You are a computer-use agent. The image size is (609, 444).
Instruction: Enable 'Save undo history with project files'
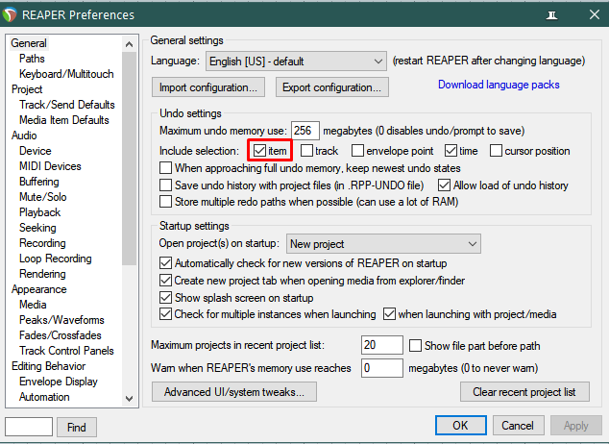click(166, 185)
